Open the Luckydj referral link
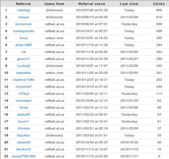 coord(24,66)
